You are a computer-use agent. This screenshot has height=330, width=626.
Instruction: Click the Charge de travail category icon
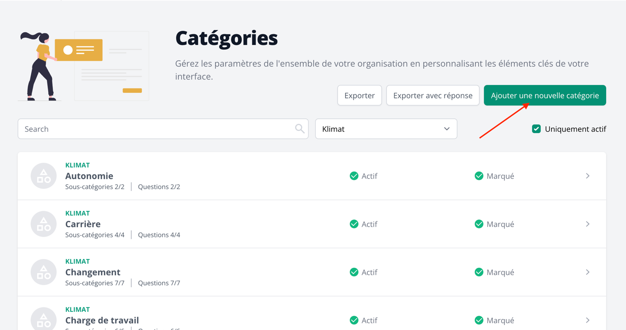click(43, 318)
